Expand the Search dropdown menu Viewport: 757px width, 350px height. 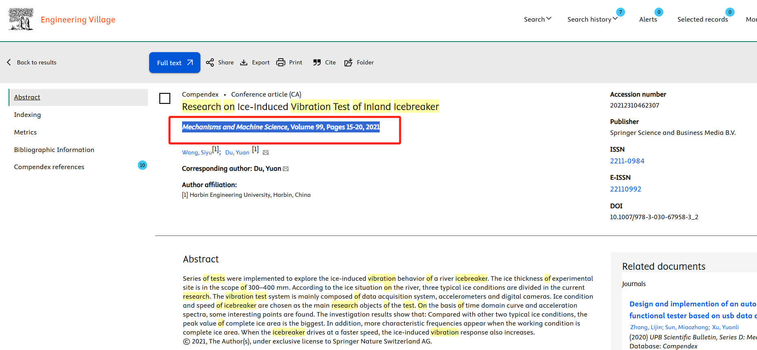[x=537, y=19]
